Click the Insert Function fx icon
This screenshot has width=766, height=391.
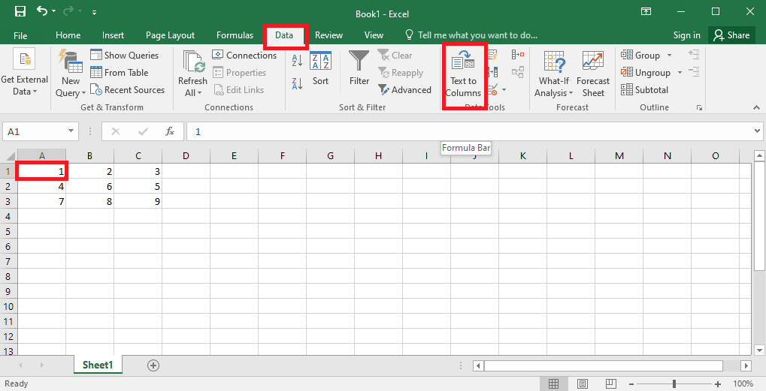pos(170,131)
